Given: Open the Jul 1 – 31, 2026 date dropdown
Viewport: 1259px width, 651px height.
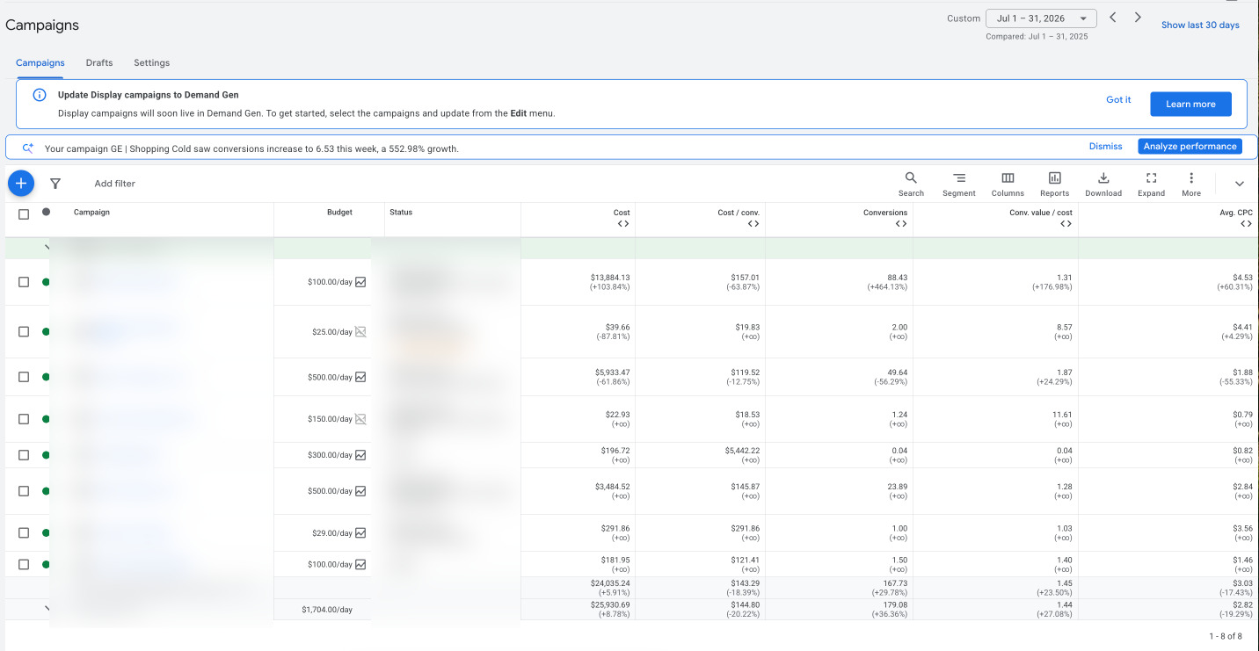Looking at the screenshot, I should pyautogui.click(x=1042, y=18).
